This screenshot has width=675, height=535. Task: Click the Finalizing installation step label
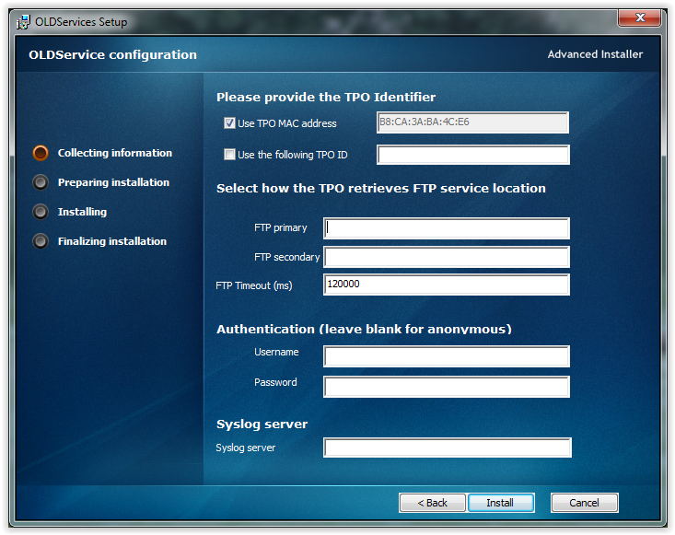click(112, 241)
